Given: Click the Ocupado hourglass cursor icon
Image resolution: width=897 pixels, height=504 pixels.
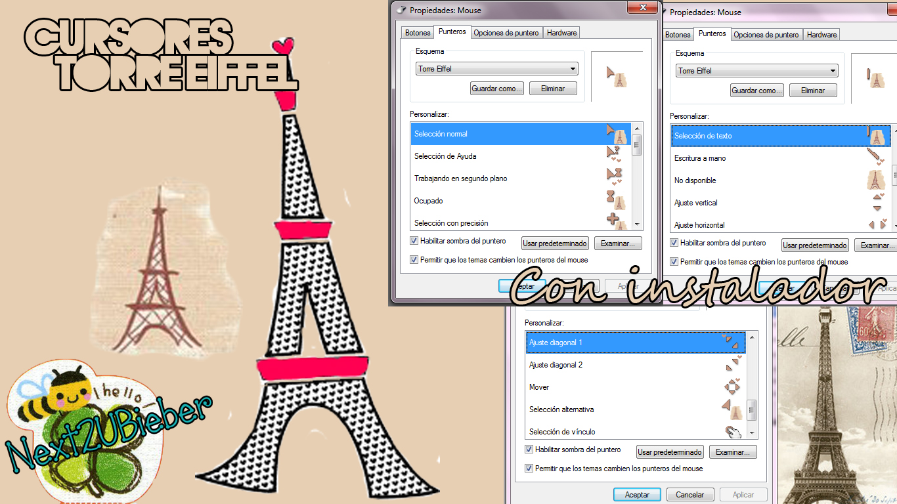Looking at the screenshot, I should coord(615,199).
